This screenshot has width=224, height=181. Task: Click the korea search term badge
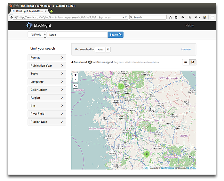(x=100, y=49)
